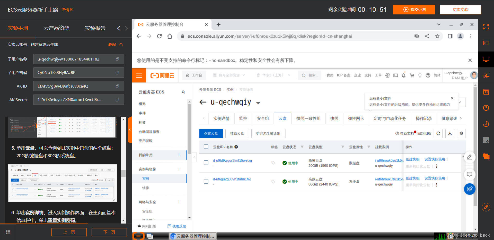This screenshot has height=240, width=494.
Task: Open Cloud Shell terminal icon in header
Action: tap(396, 75)
